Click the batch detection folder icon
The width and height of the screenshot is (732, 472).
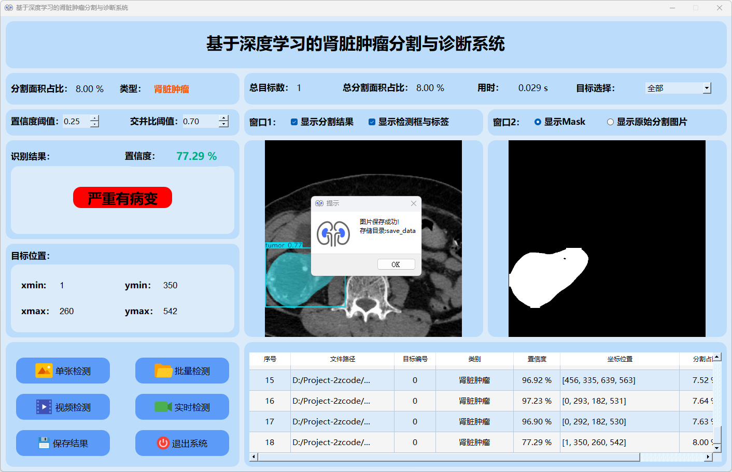(163, 371)
